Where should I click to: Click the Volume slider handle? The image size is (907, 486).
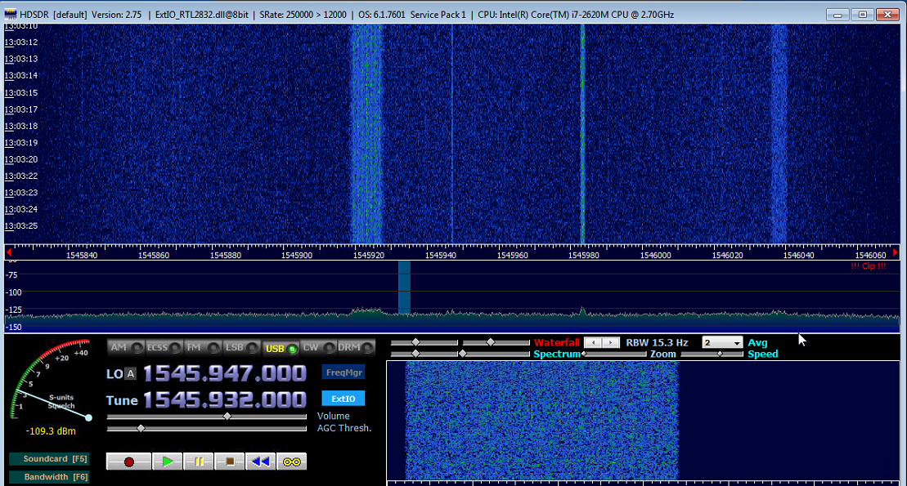click(x=227, y=417)
